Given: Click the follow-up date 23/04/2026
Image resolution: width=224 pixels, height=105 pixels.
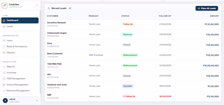Looking at the screenshot, I should (x=165, y=24).
